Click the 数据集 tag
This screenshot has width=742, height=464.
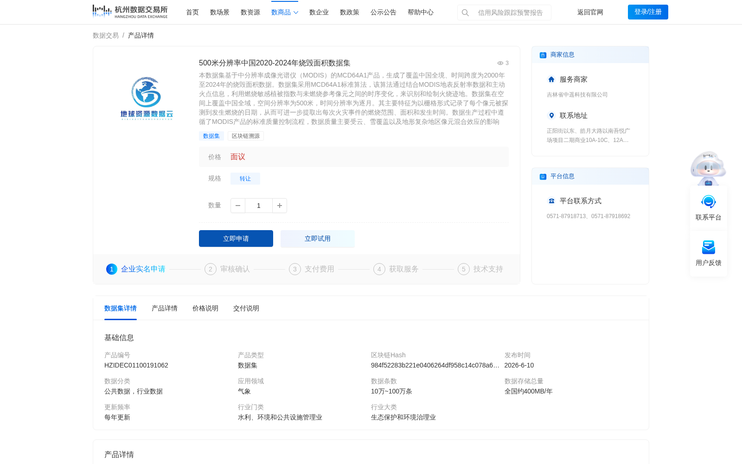[x=211, y=136]
